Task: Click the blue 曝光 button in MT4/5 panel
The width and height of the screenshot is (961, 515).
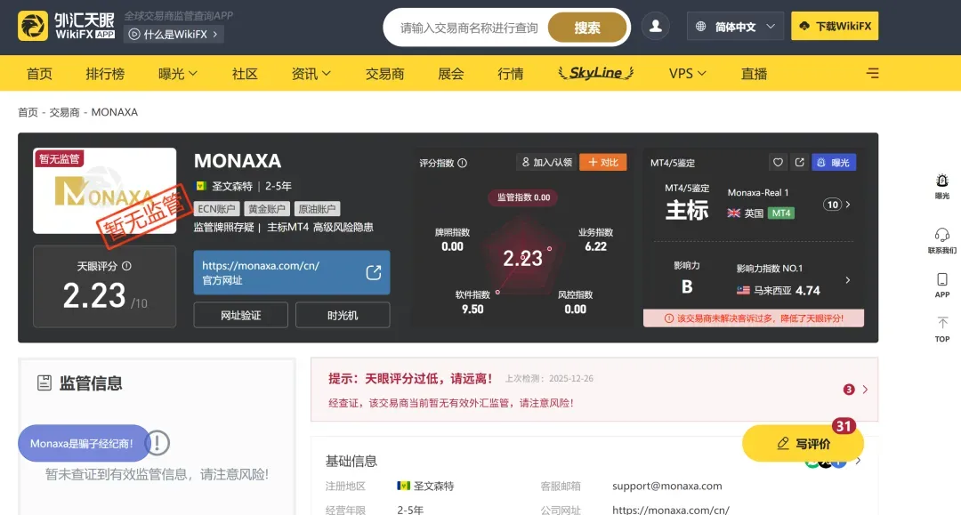Action: click(x=834, y=162)
